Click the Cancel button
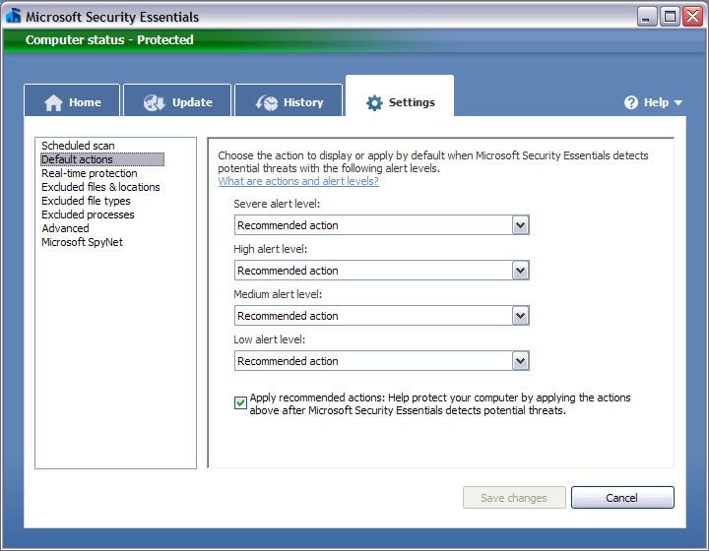Image resolution: width=709 pixels, height=551 pixels. [622, 497]
